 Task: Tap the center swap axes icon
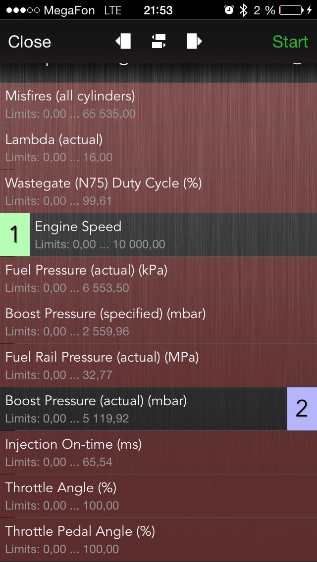[158, 41]
